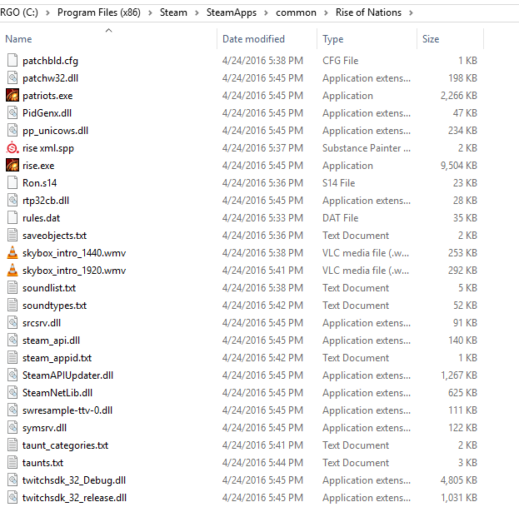This screenshot has width=519, height=507.
Task: Select the file name twitchsdk_32_Debug.dll
Action: pos(74,480)
